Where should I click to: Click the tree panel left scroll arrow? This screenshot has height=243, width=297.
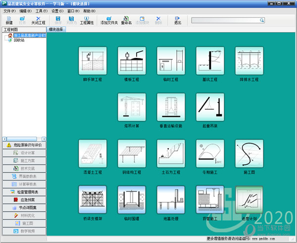4,139
